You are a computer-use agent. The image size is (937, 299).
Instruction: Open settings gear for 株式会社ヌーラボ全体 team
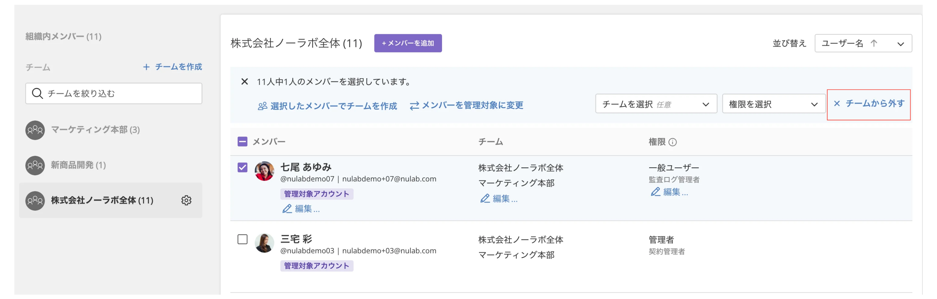(x=186, y=200)
